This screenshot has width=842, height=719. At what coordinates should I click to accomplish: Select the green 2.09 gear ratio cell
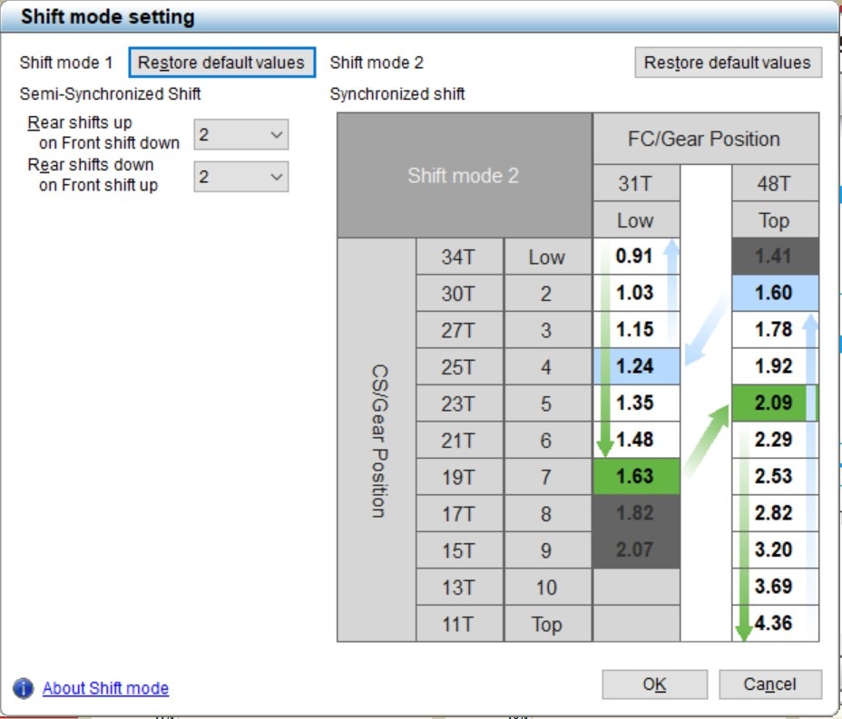tap(774, 403)
